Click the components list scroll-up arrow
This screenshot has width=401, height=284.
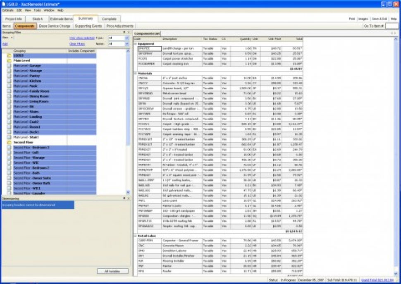point(396,39)
